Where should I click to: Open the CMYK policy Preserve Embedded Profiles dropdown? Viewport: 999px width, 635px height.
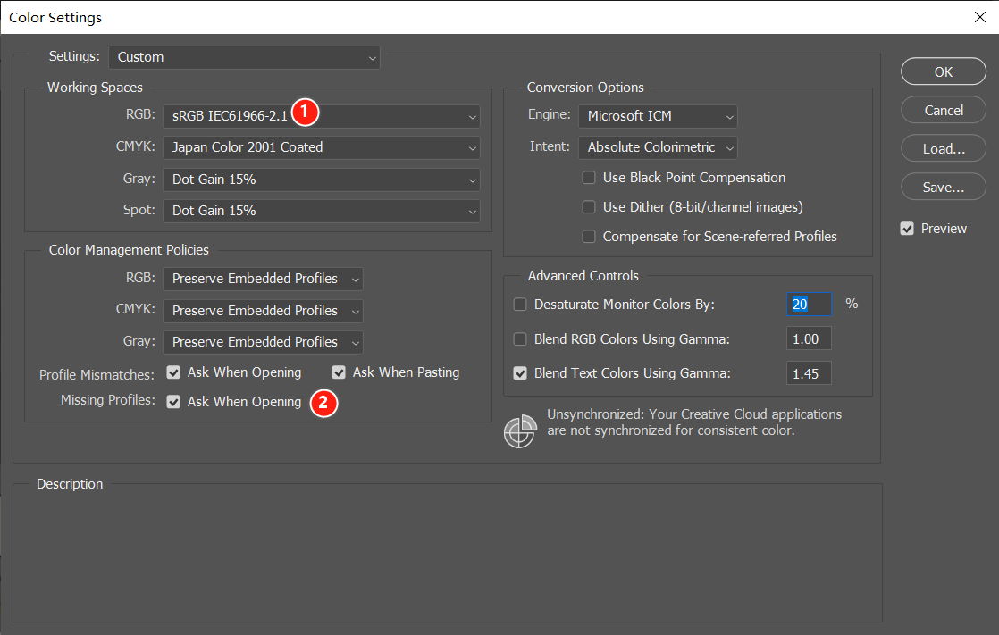point(263,311)
